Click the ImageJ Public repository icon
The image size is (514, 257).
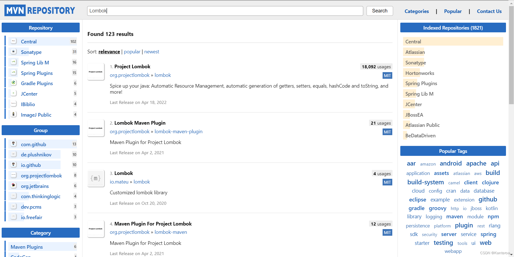[x=14, y=114]
